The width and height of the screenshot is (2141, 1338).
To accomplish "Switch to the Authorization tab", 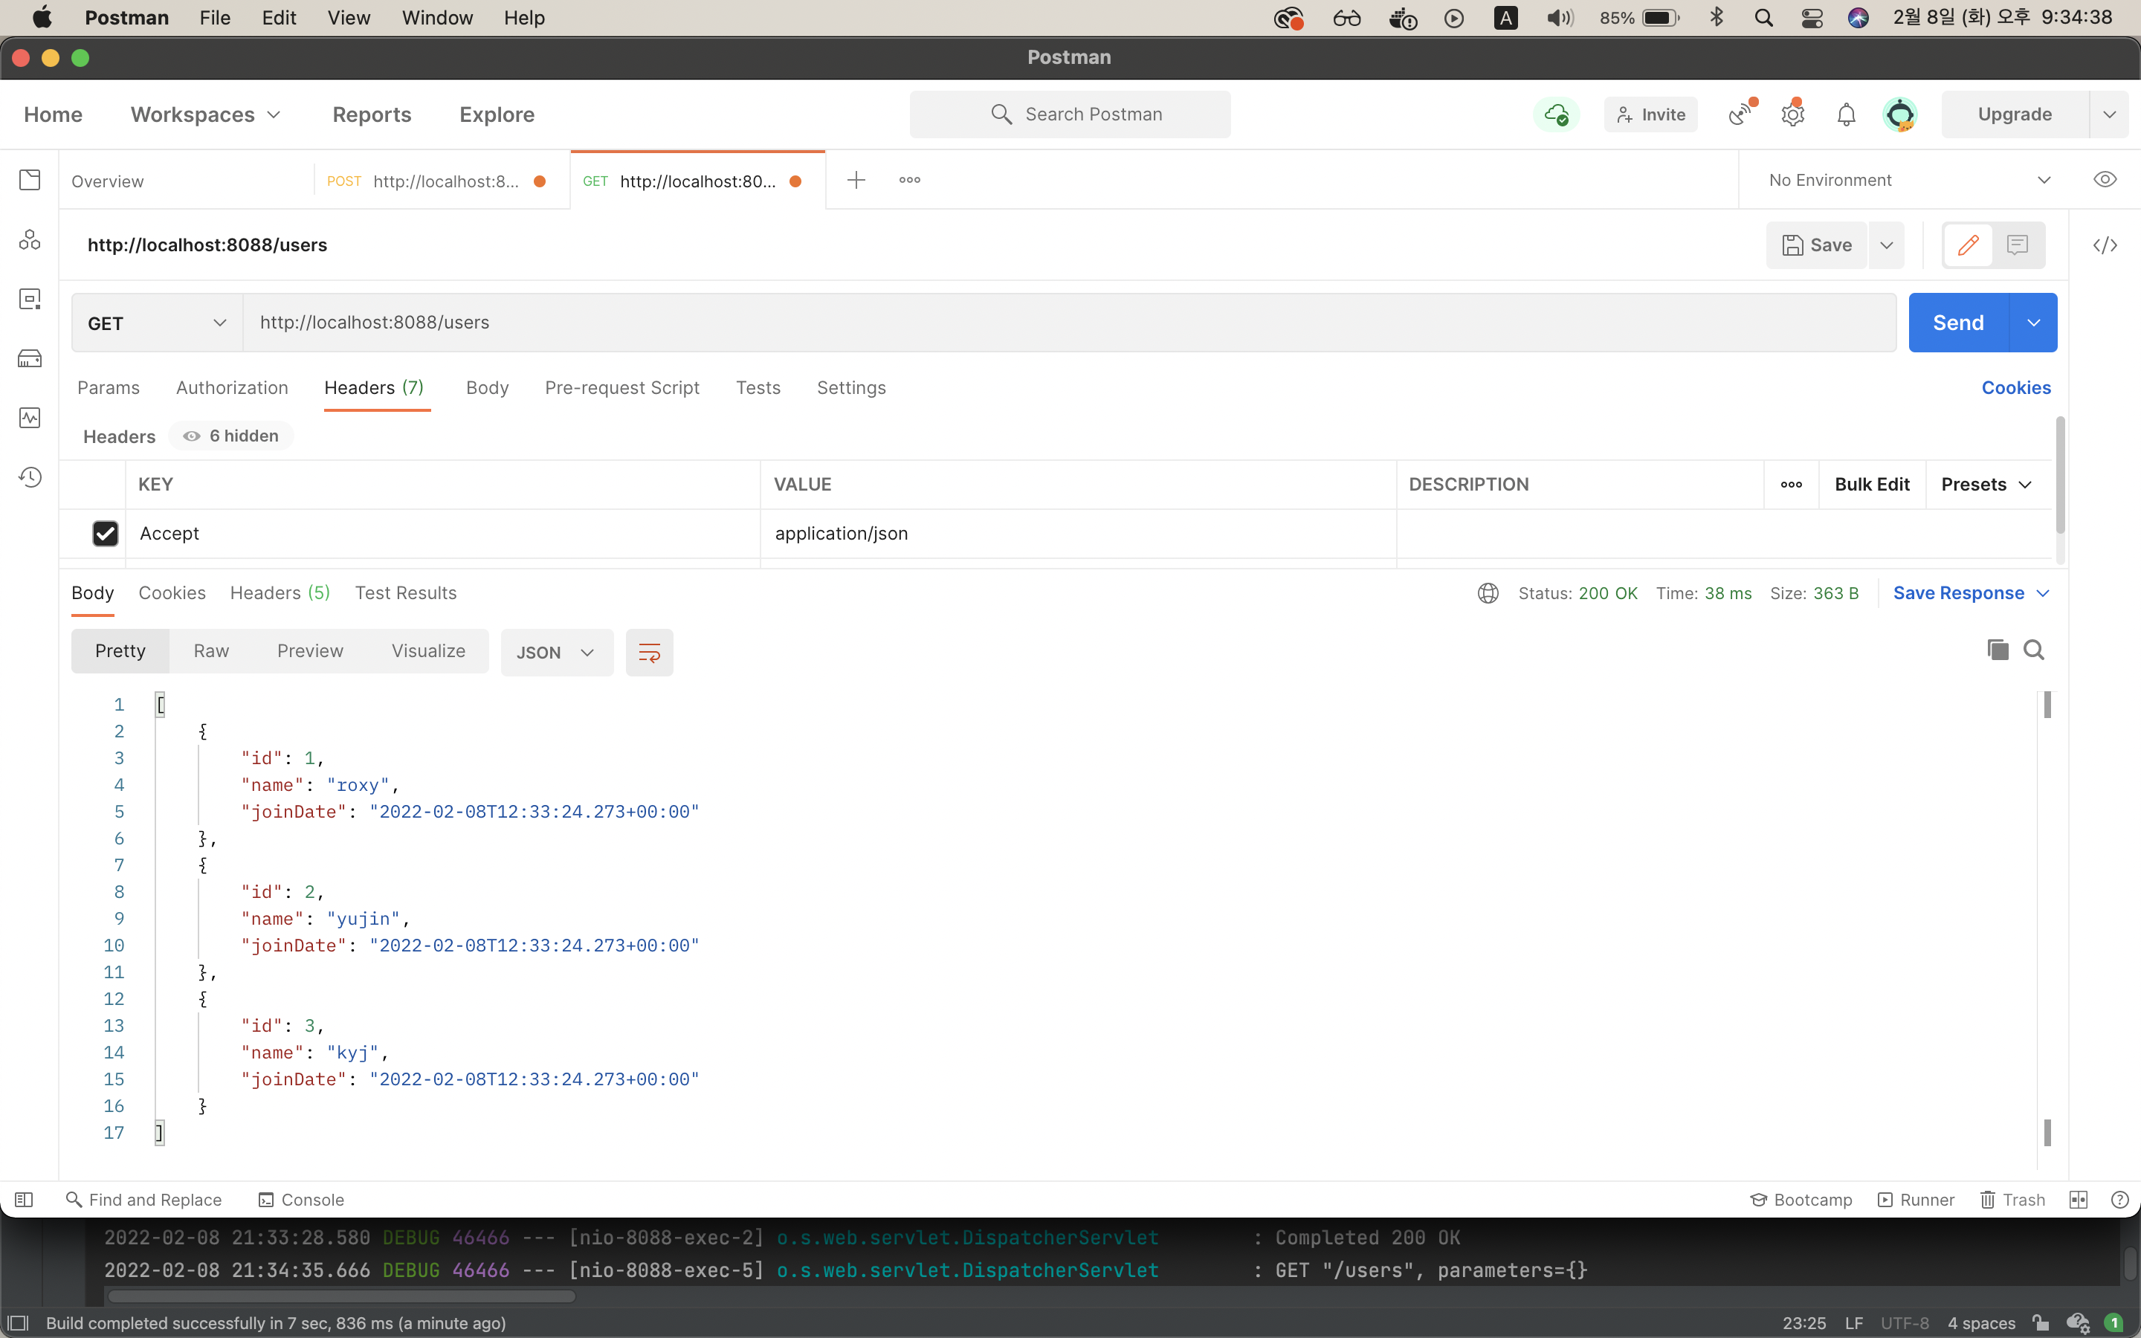I will (232, 387).
